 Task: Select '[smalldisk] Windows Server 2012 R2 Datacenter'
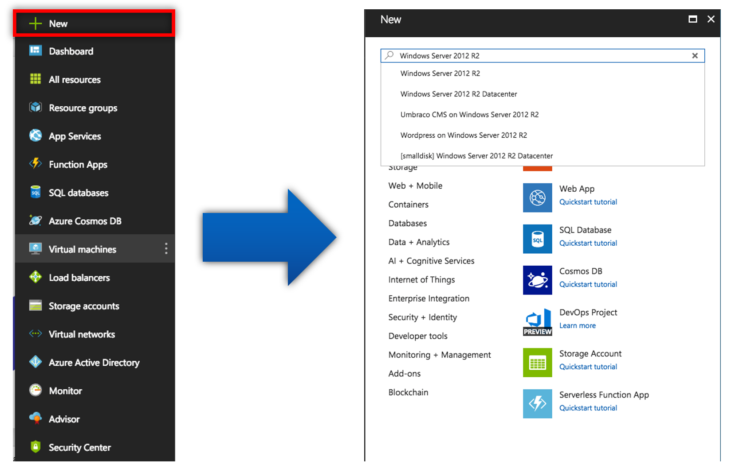(476, 156)
